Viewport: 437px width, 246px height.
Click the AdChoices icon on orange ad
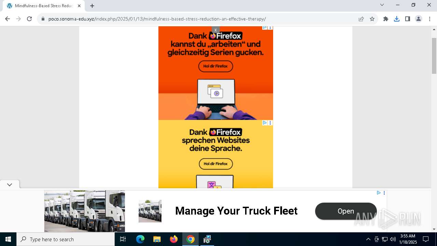coord(265,28)
